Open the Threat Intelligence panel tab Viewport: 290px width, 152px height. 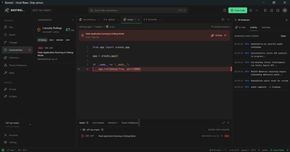[x=130, y=123]
